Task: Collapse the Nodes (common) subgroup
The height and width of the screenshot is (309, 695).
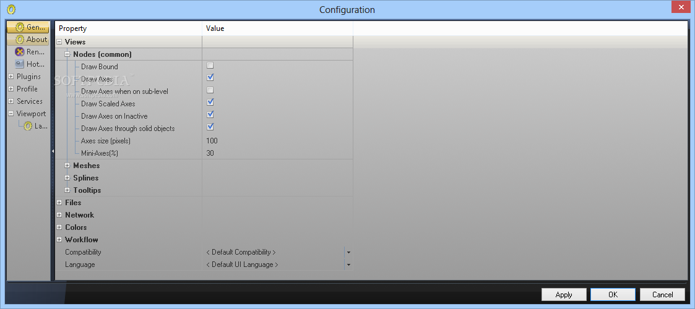Action: 67,54
